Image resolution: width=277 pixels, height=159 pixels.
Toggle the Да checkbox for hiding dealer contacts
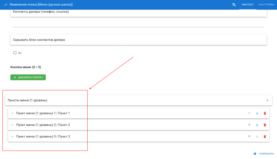pyautogui.click(x=15, y=53)
